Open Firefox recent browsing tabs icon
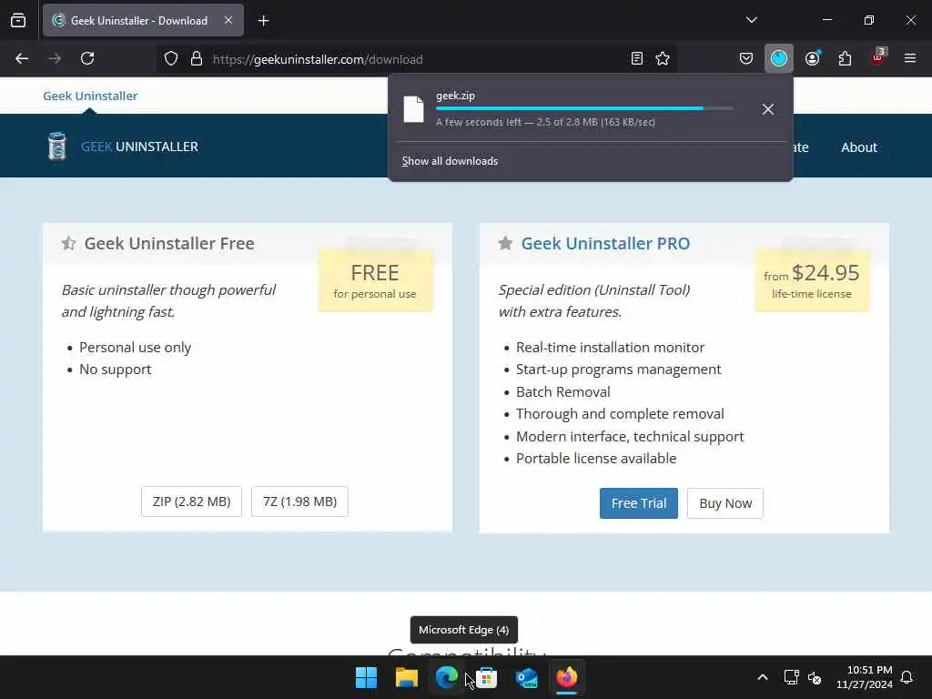932x699 pixels. (18, 21)
